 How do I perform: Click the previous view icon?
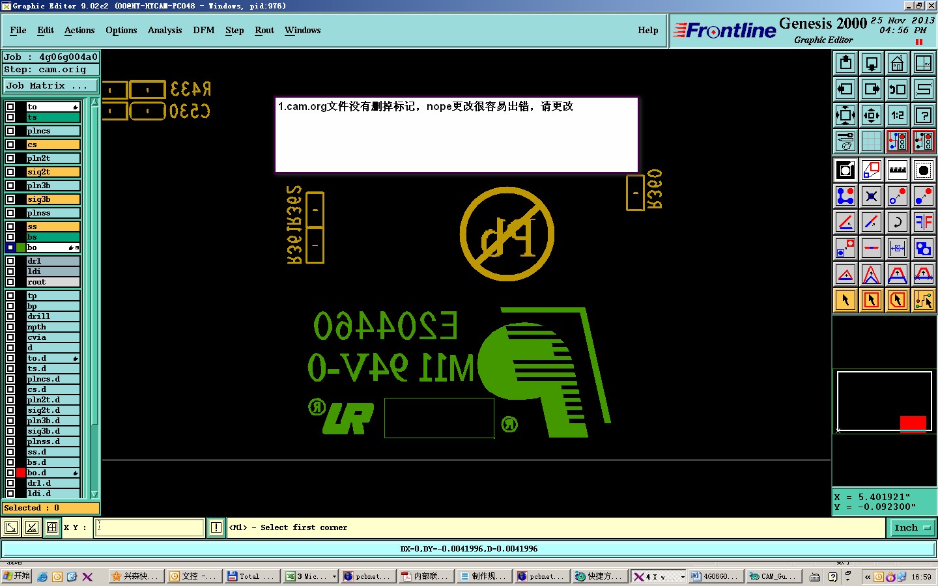(898, 89)
